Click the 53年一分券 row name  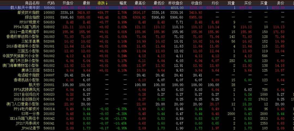click(30, 114)
